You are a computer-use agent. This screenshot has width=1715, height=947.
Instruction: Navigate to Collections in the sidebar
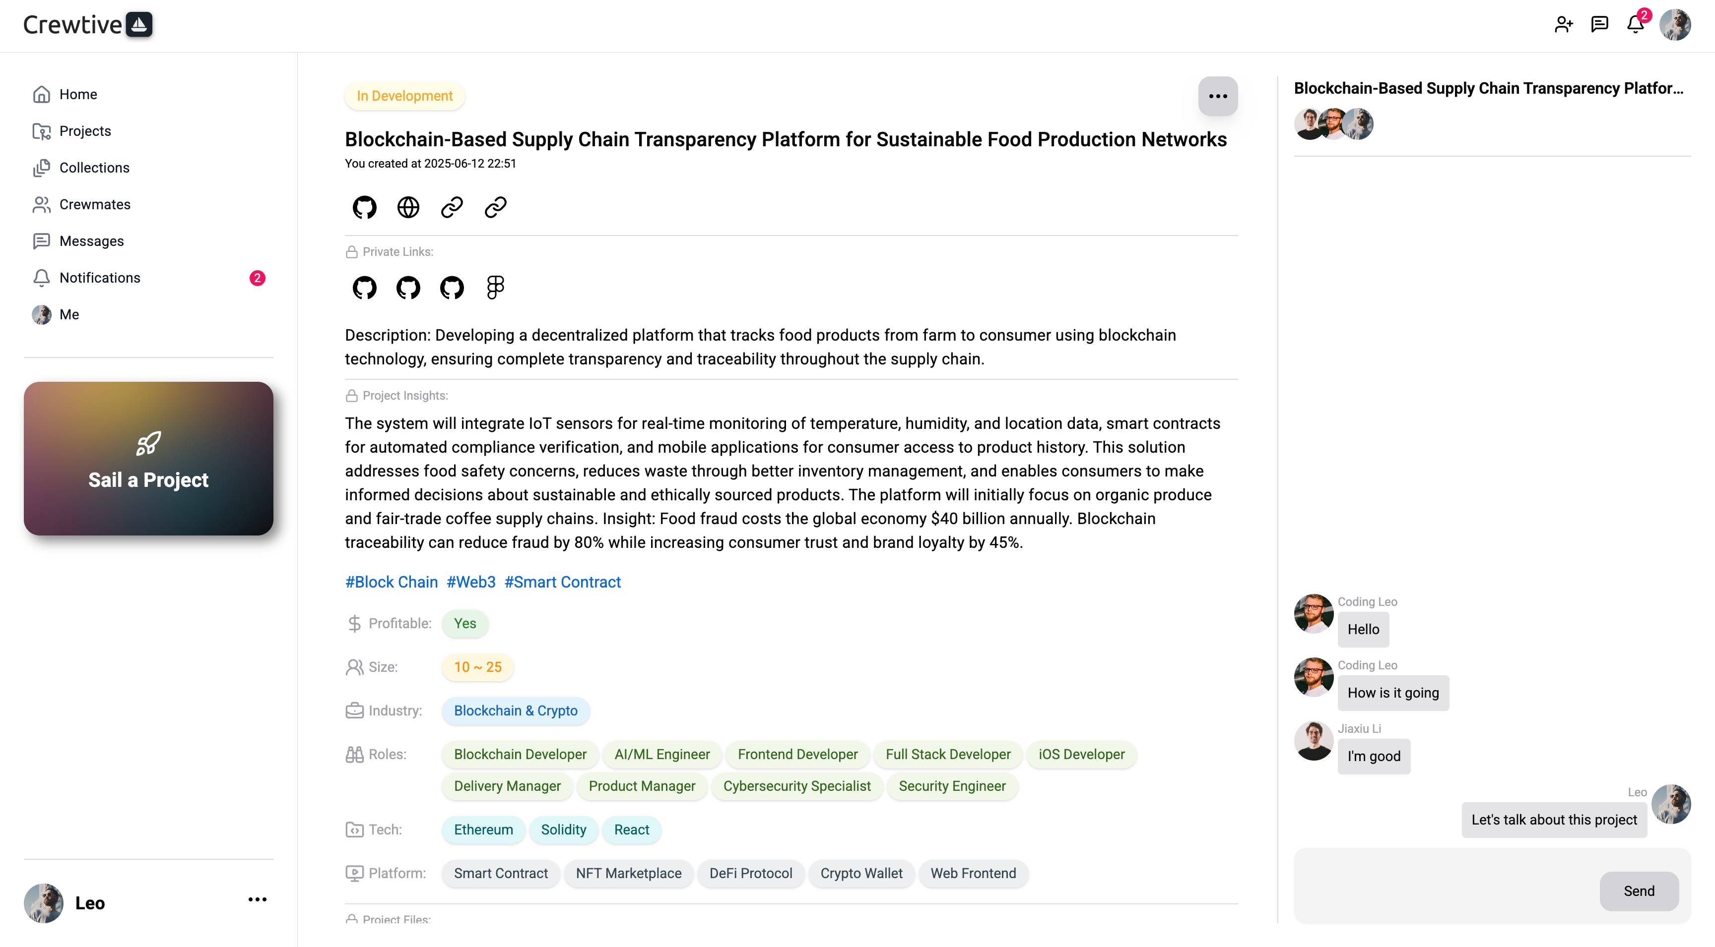94,168
